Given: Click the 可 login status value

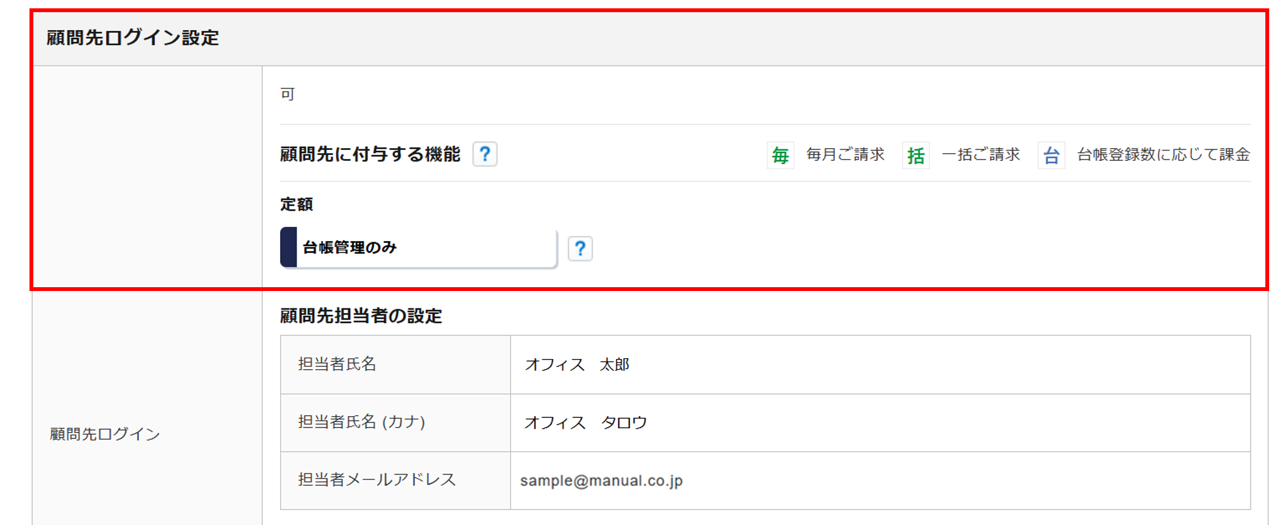Looking at the screenshot, I should (x=287, y=94).
